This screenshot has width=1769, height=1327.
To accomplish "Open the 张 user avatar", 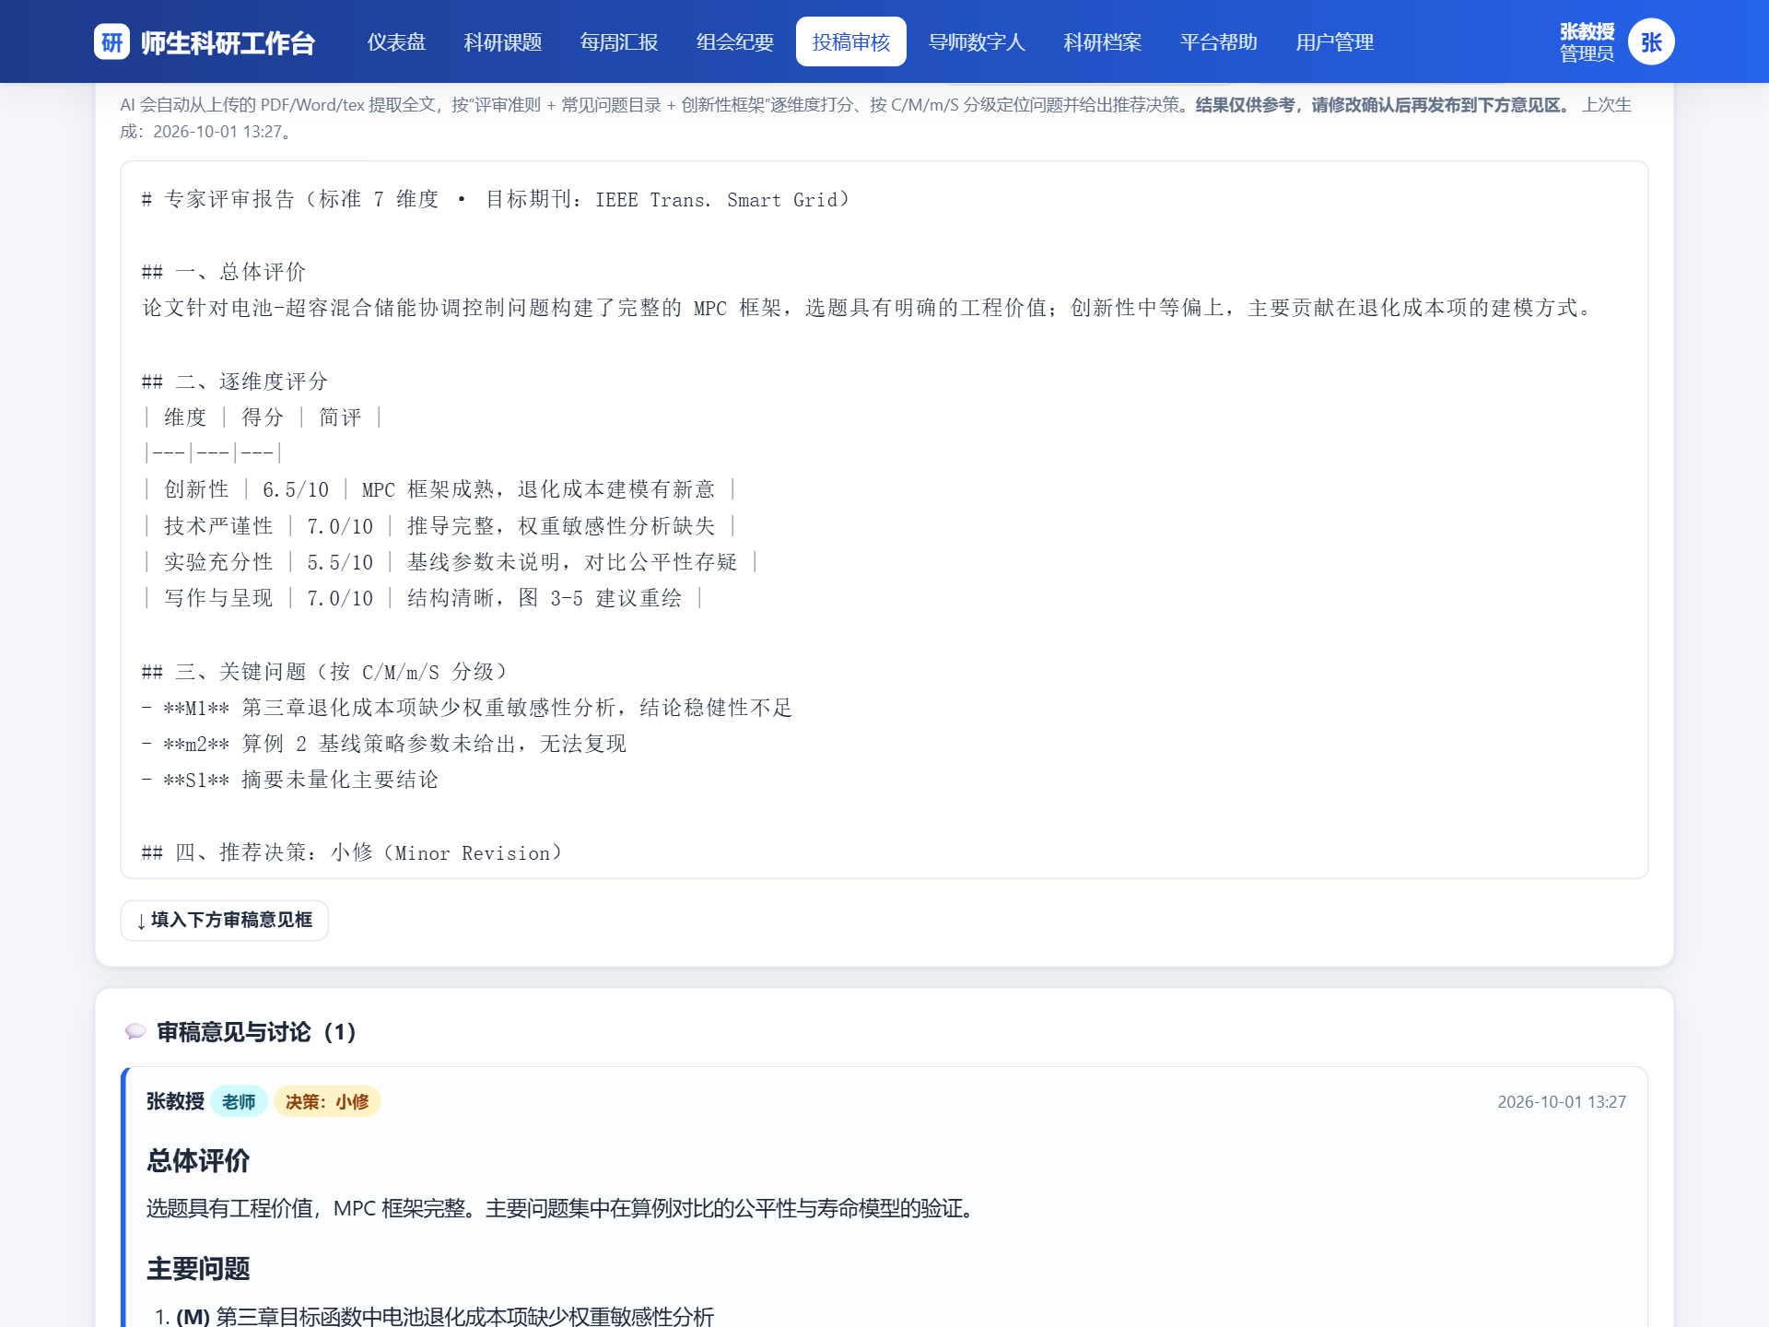I will (1651, 41).
